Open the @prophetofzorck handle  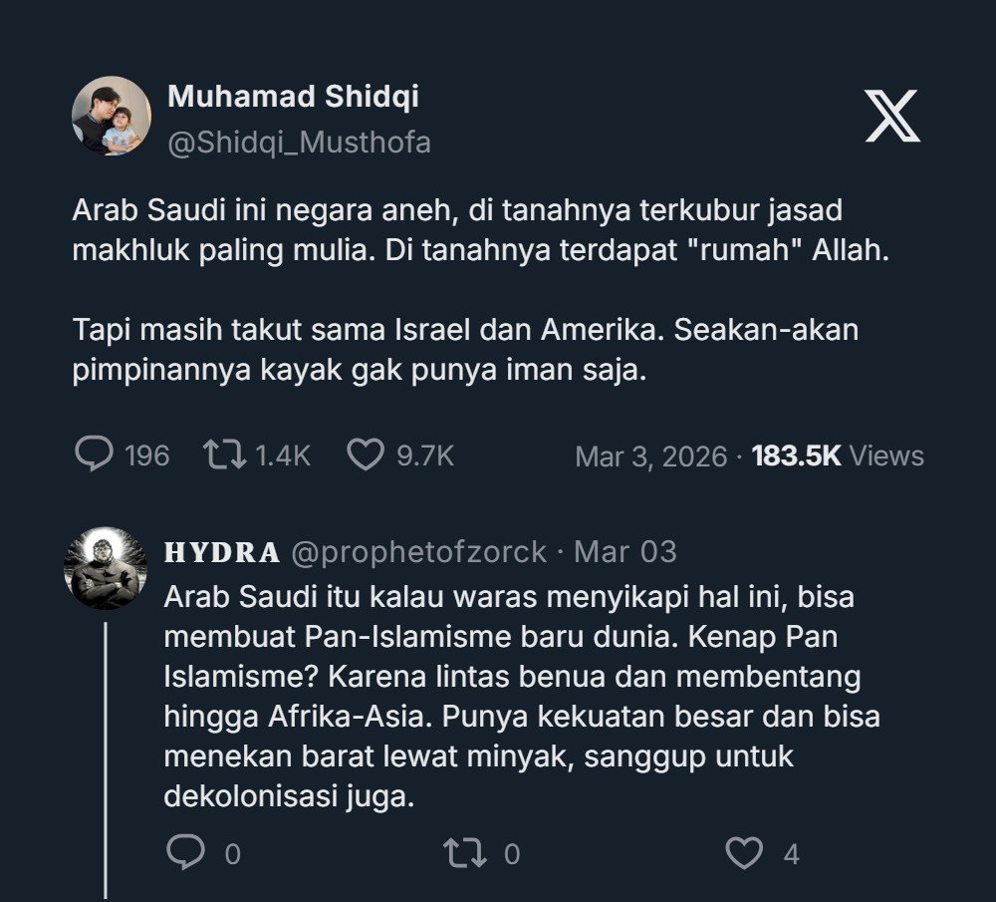tap(419, 552)
